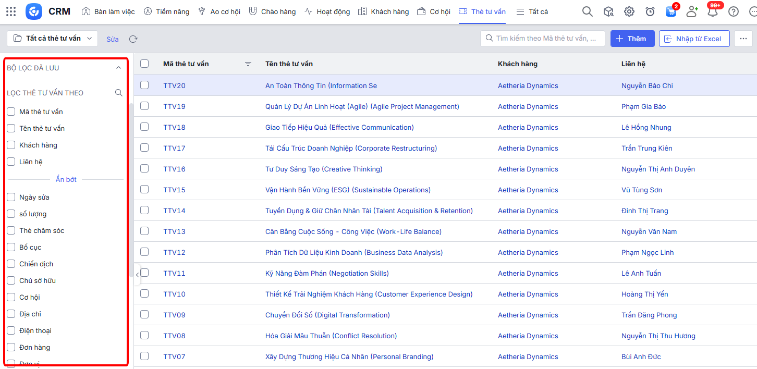Screen dimensions: 757x369
Task: Open the apps grid launcher icon
Action: [11, 11]
